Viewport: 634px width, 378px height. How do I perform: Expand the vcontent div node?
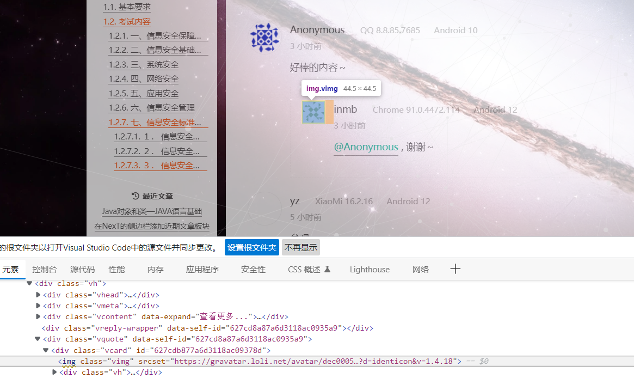(x=38, y=316)
